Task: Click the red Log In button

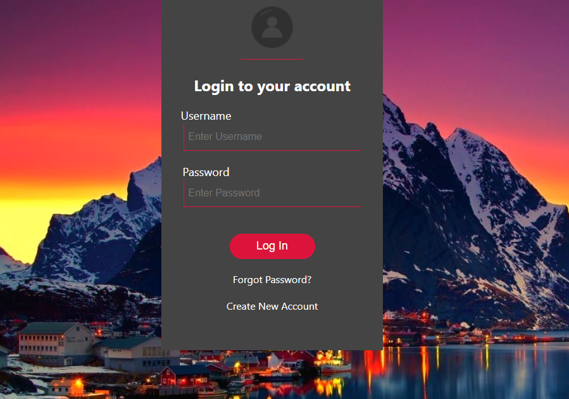Action: tap(272, 246)
